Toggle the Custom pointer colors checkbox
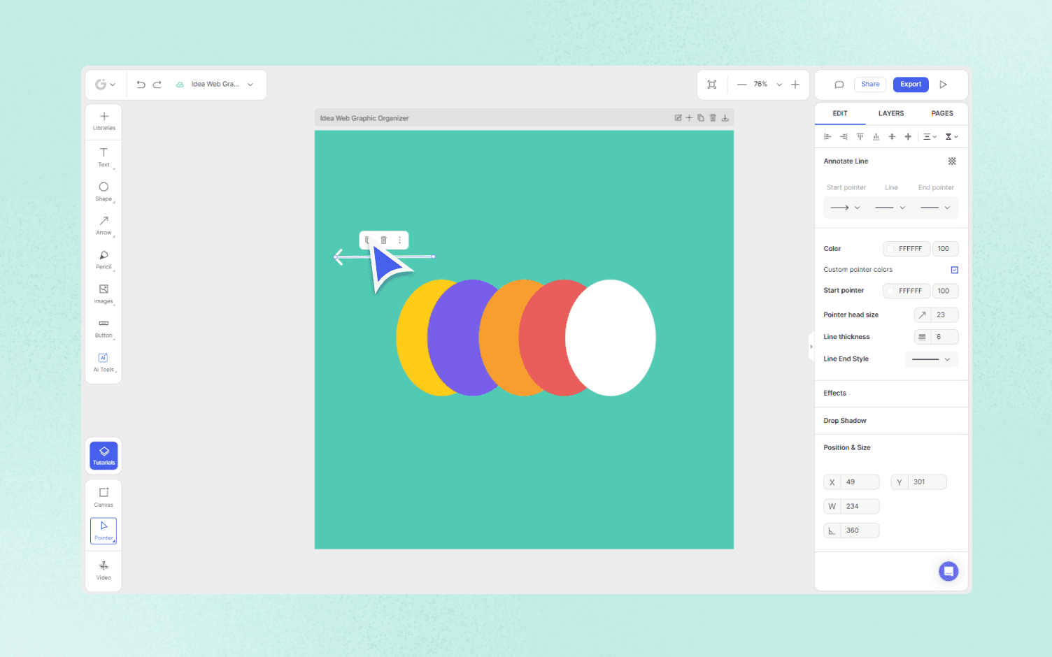Viewport: 1052px width, 657px height. 954,269
